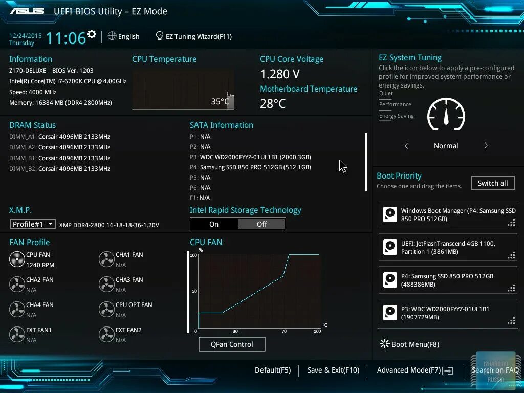
Task: Click the Switch all button
Action: click(493, 183)
